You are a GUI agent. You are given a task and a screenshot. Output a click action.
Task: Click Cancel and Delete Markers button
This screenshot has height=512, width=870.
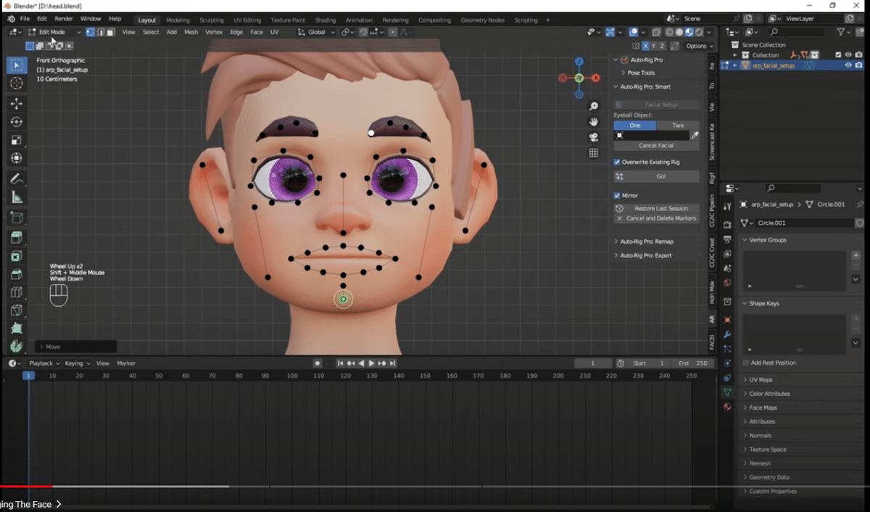[657, 218]
